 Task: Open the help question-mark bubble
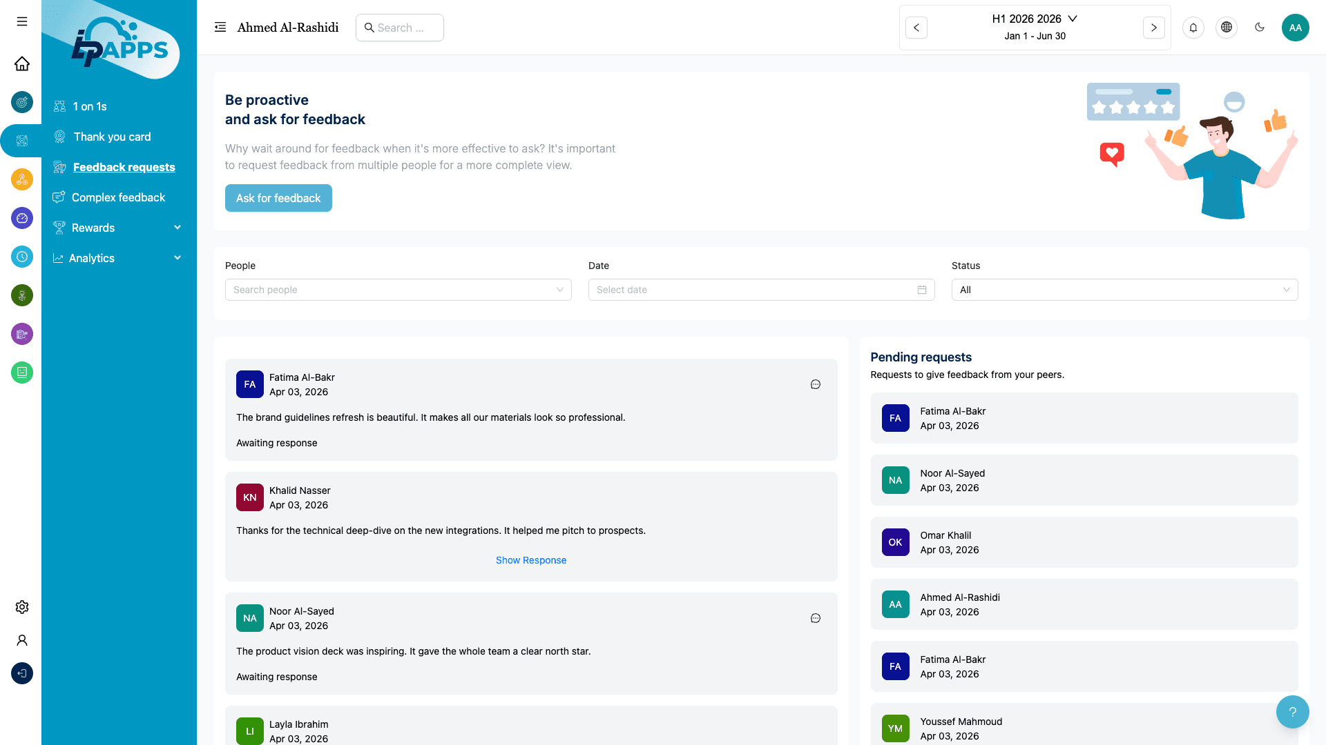click(1293, 712)
